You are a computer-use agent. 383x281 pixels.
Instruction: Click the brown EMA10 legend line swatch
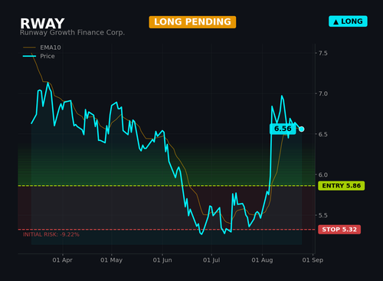(x=29, y=47)
